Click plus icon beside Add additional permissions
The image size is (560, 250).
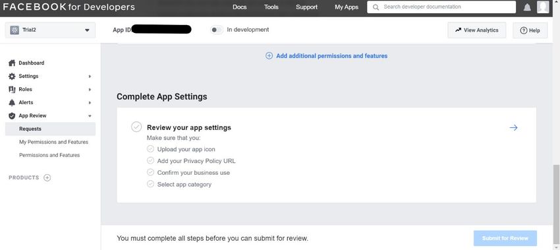(x=269, y=56)
